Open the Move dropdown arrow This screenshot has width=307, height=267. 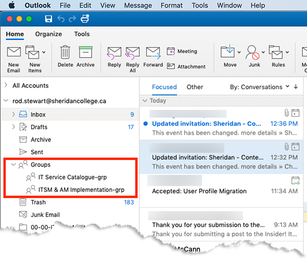(x=239, y=52)
